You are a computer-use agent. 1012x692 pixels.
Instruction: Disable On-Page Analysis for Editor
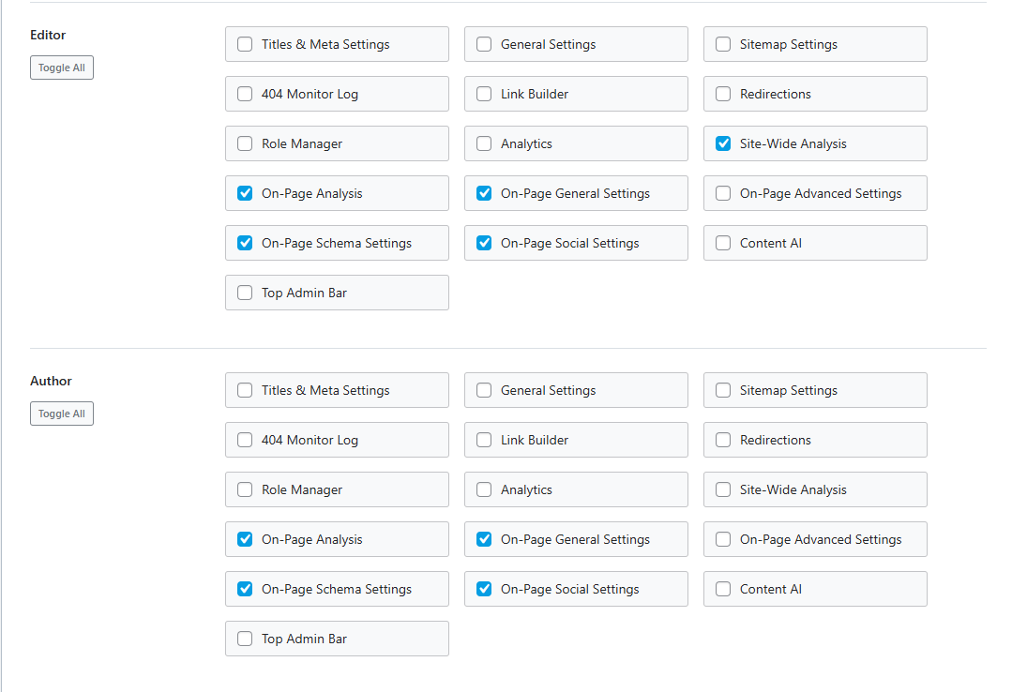point(245,193)
